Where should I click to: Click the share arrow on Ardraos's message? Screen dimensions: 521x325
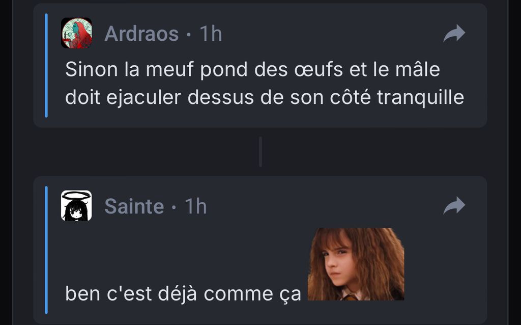[x=454, y=34]
